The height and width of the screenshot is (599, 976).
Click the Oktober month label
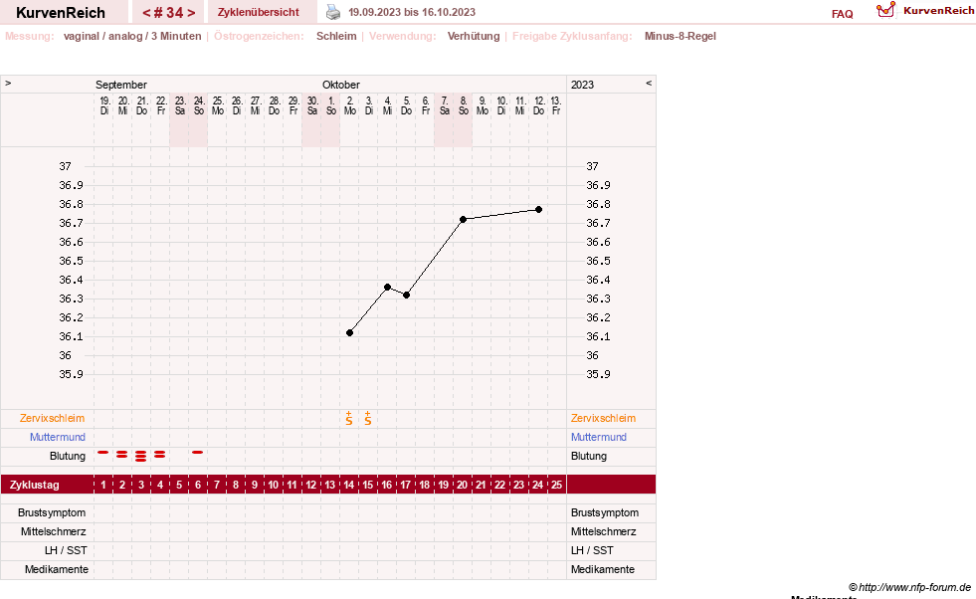[x=341, y=85]
